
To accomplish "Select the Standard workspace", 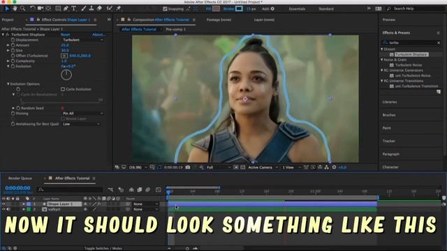I will 326,9.
